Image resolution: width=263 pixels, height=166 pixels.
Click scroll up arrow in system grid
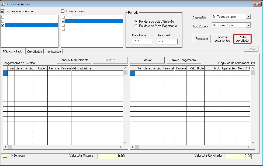[x=125, y=68]
